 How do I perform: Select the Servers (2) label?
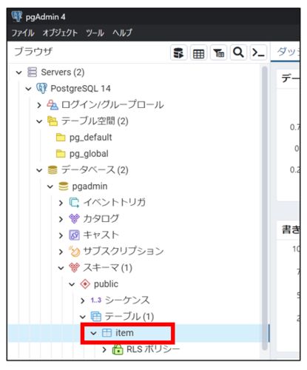click(63, 73)
